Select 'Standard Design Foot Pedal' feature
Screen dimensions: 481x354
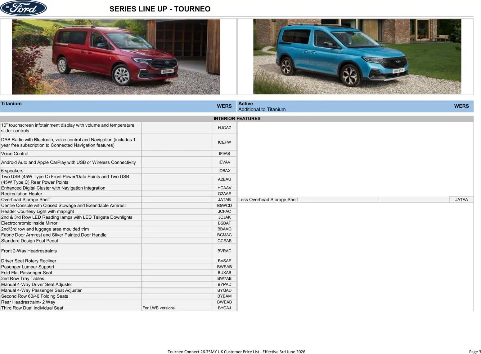29,241
